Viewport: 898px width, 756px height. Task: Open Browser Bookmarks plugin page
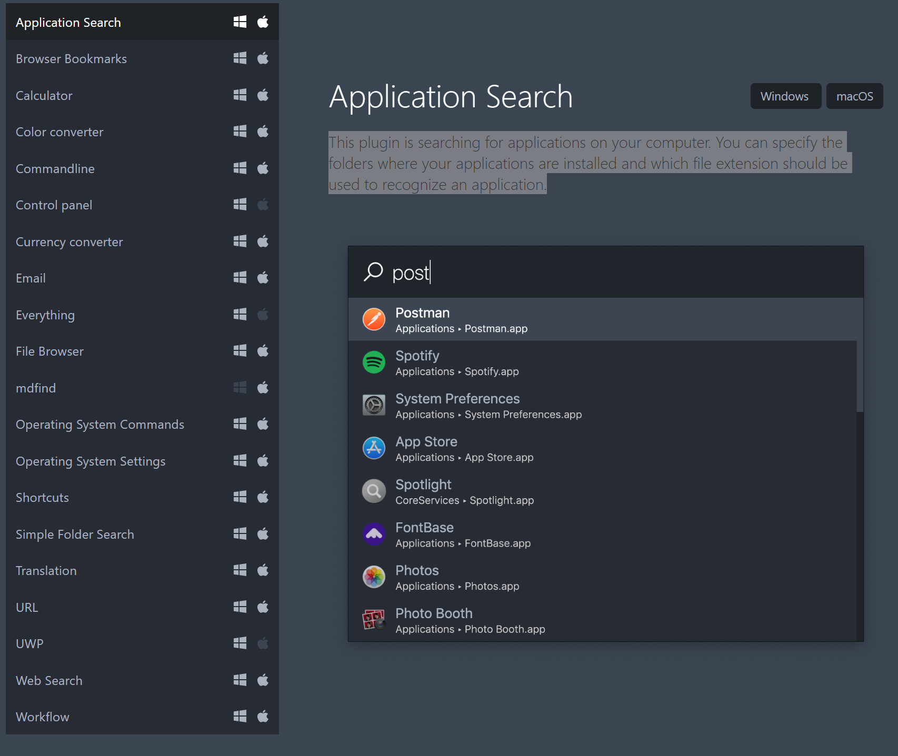[142, 58]
